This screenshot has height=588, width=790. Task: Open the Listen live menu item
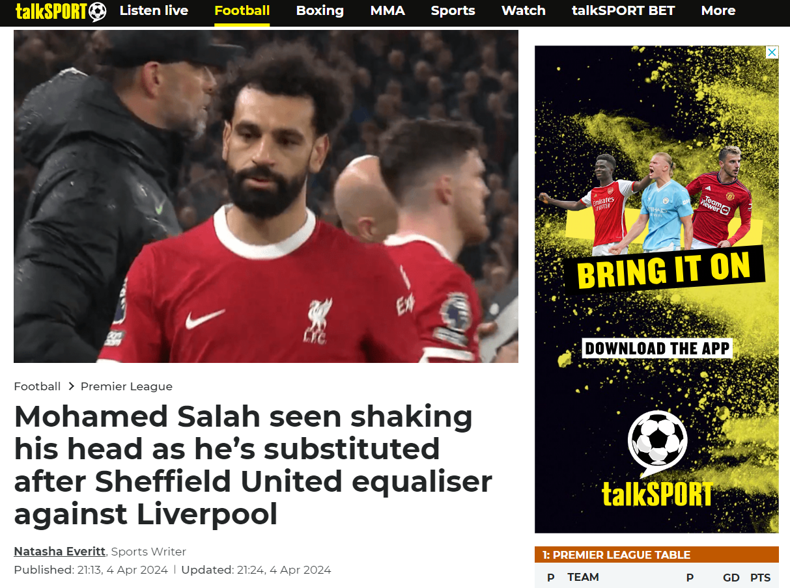pos(154,10)
